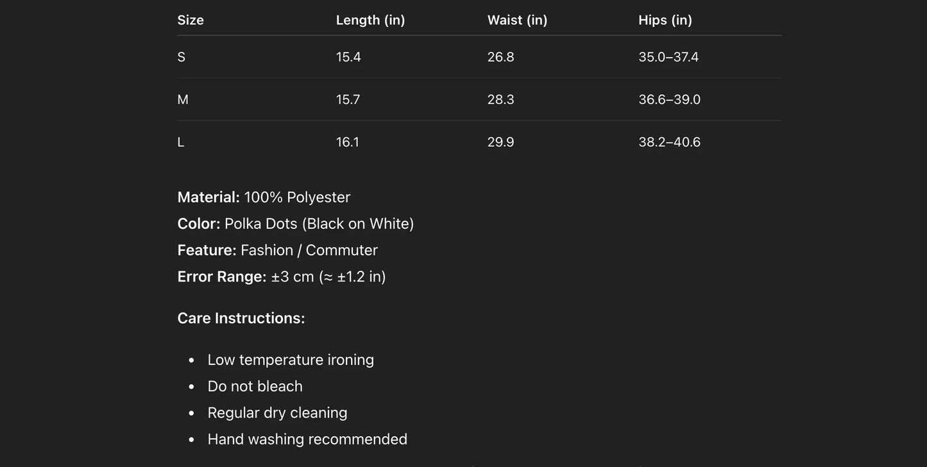This screenshot has height=467, width=927.
Task: Select the M size row label
Action: pyautogui.click(x=183, y=99)
